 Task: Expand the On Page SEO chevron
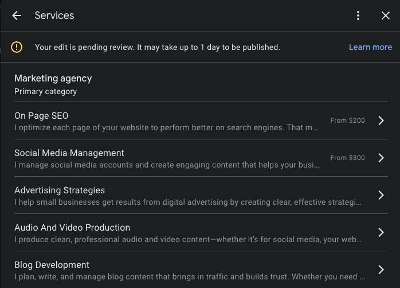pyautogui.click(x=381, y=120)
